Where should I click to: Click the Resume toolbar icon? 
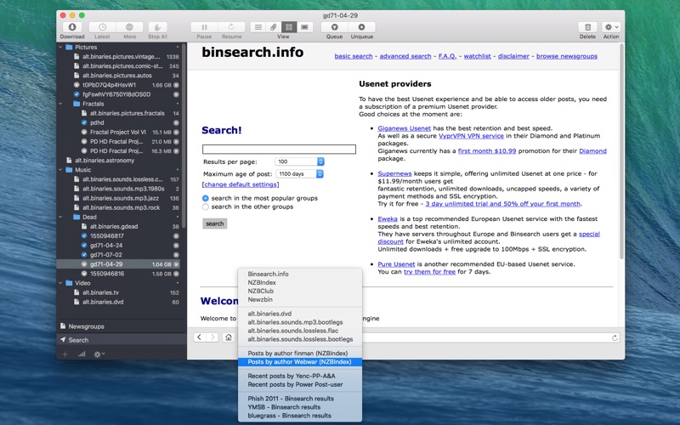tap(231, 27)
